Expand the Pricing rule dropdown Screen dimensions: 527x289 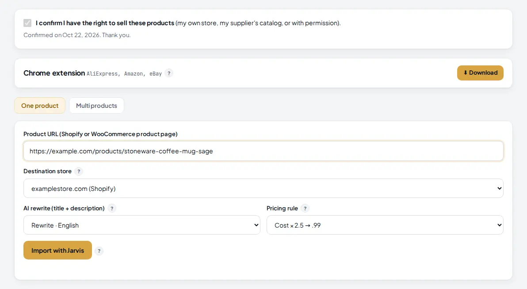pos(385,225)
